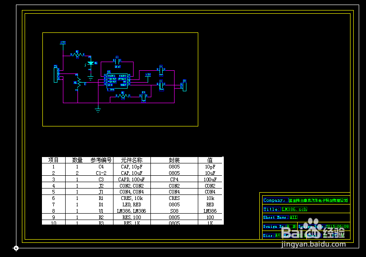The image size is (366, 257).
Task: Select the LM386.sch title value
Action: [x=294, y=209]
